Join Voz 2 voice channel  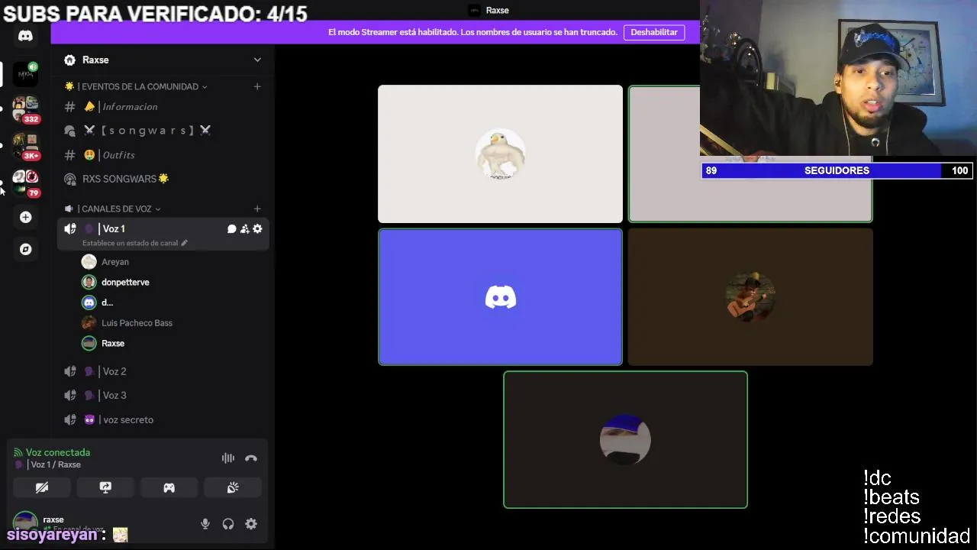163,371
